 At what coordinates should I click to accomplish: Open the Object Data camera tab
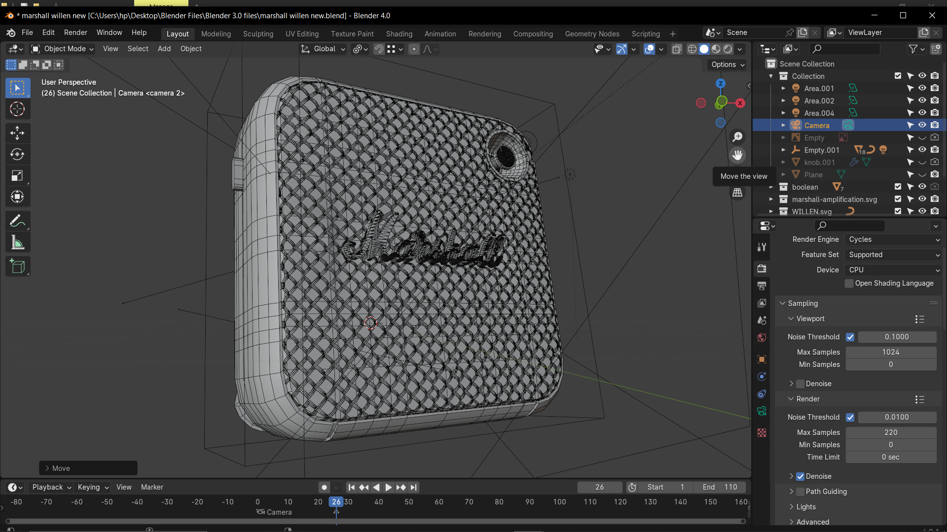tap(762, 411)
